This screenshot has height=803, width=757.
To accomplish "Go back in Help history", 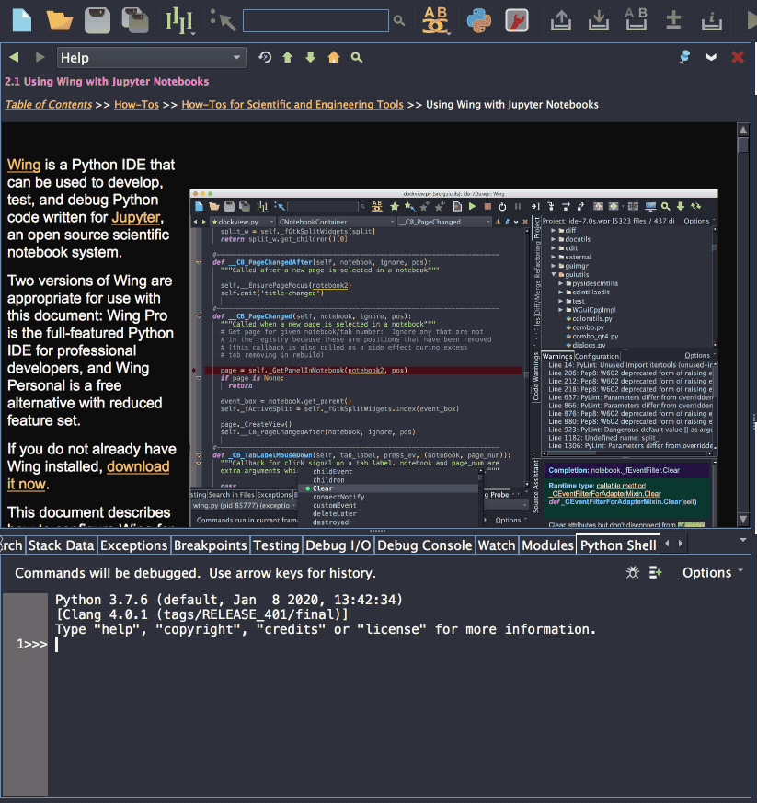I will (x=15, y=57).
